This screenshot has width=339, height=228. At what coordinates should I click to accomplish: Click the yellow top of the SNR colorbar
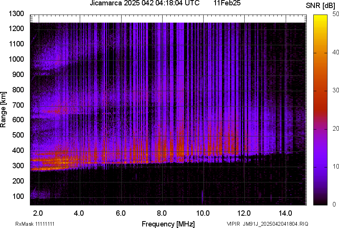(320, 17)
